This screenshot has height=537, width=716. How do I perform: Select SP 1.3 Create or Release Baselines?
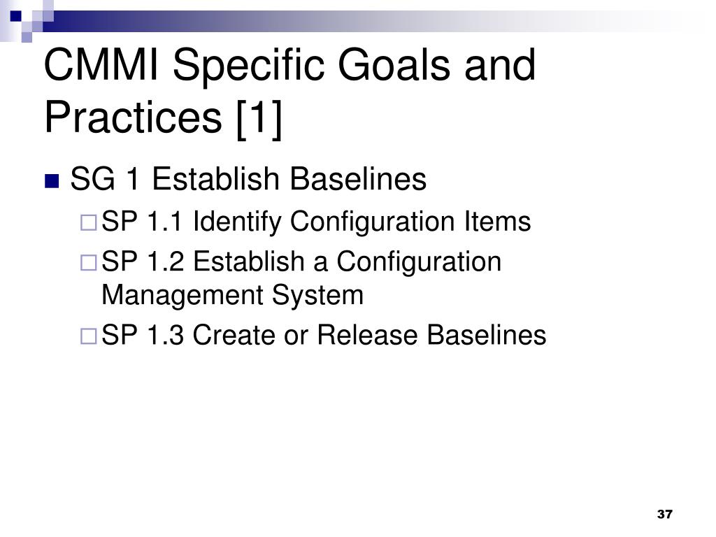pos(324,335)
